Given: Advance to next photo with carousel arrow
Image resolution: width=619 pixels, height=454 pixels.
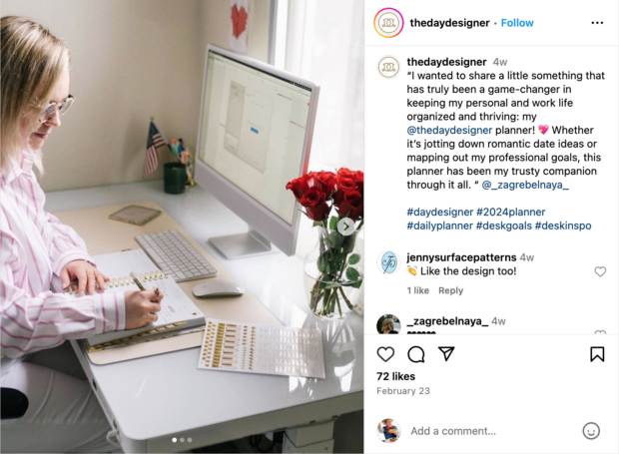Looking at the screenshot, I should click(x=345, y=227).
